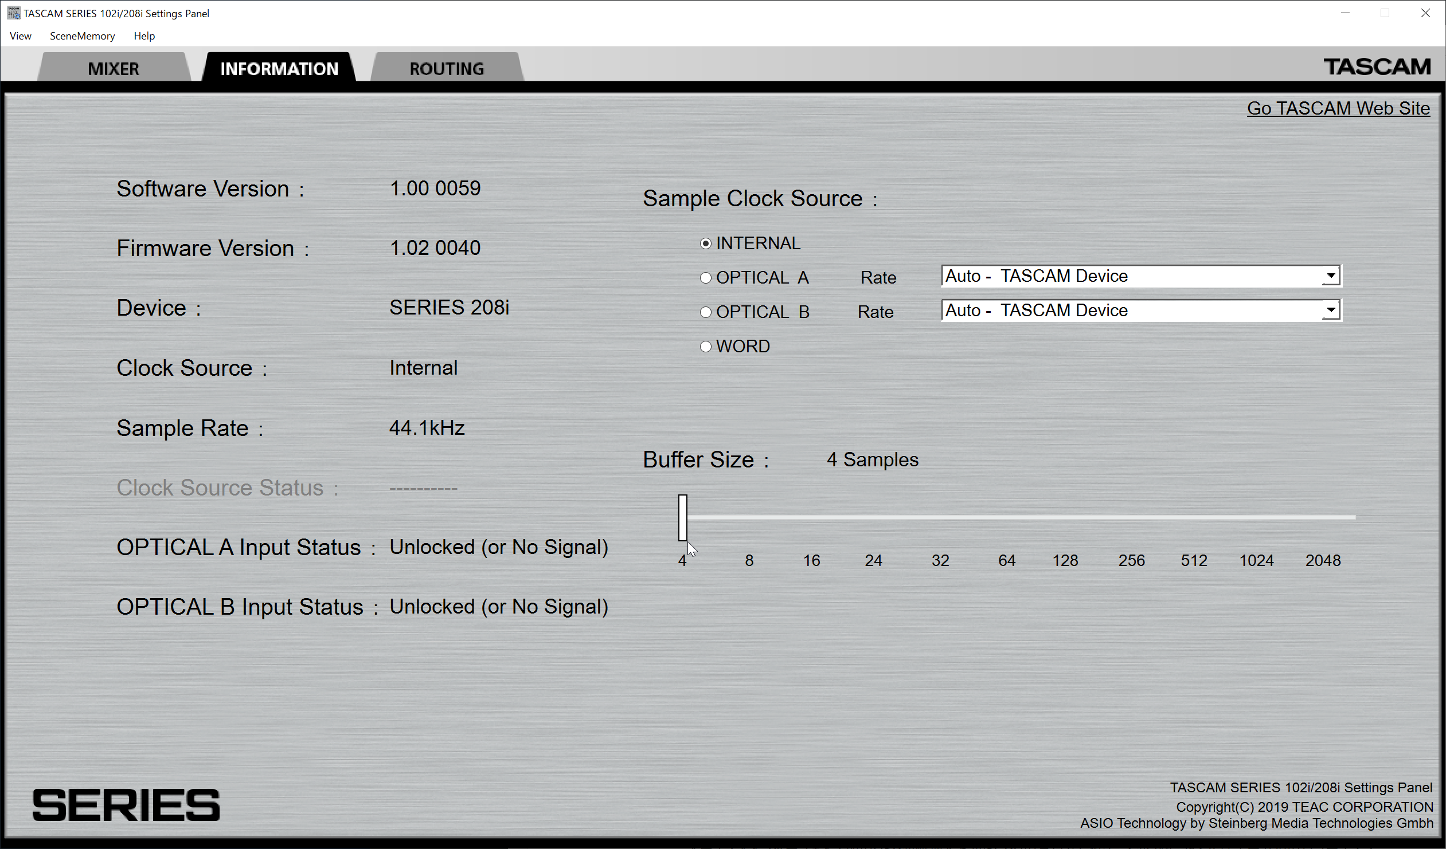Open the Go TASCAM Web Site link
1446x849 pixels.
pyautogui.click(x=1338, y=108)
